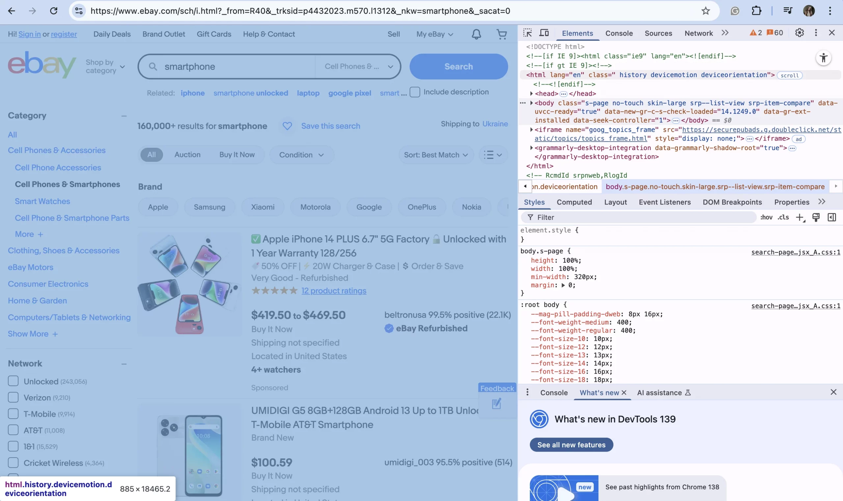The height and width of the screenshot is (501, 843).
Task: Click the eBay logo
Action: (x=42, y=64)
